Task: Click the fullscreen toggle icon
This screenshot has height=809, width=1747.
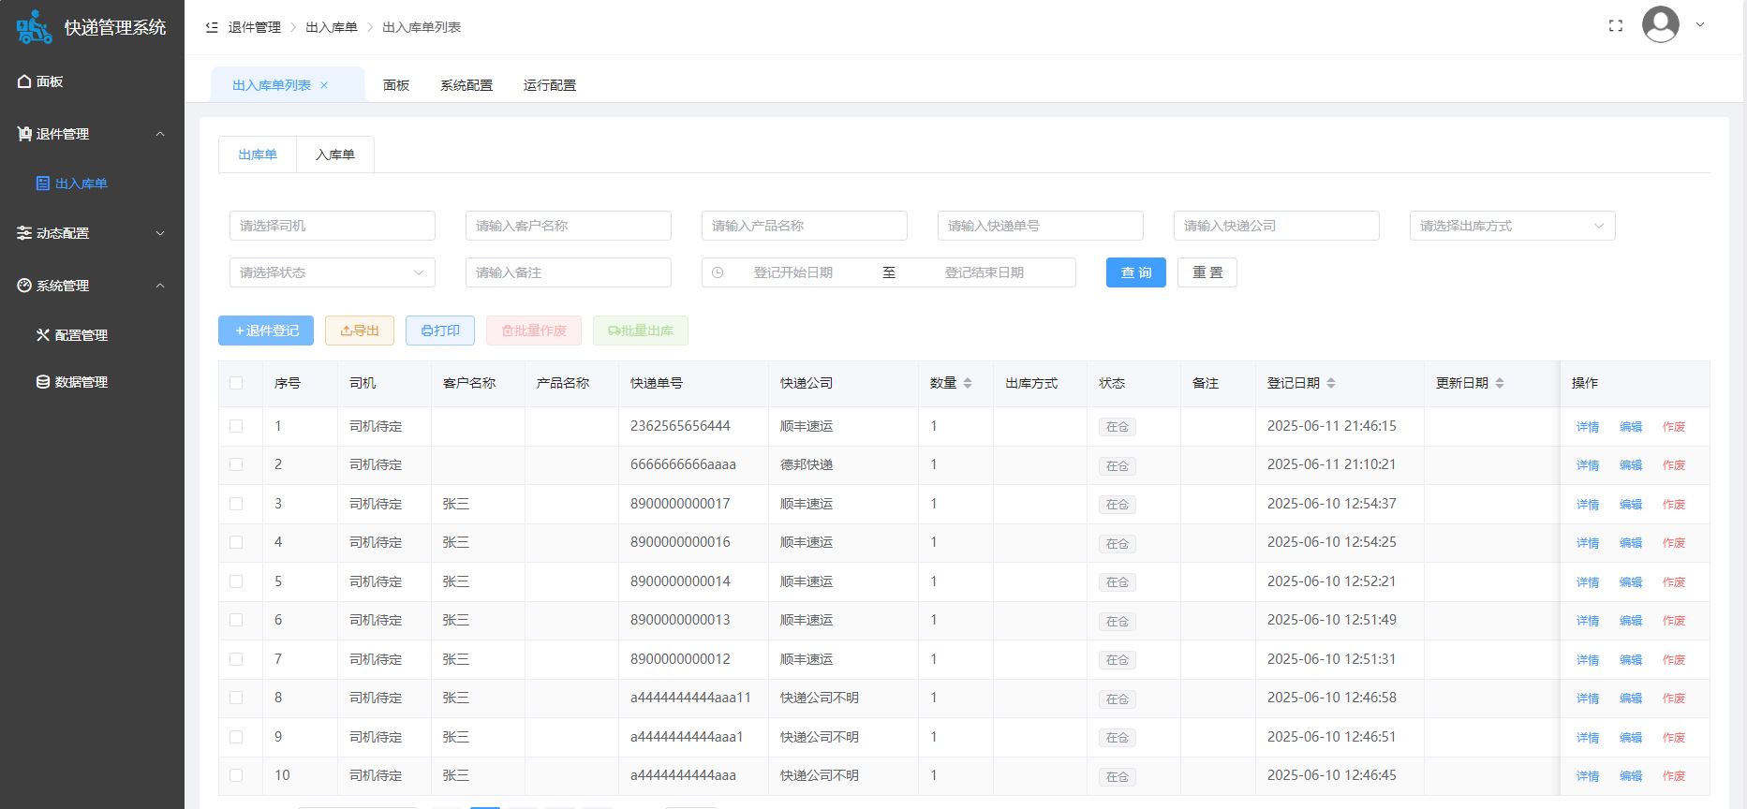Action: click(1615, 26)
